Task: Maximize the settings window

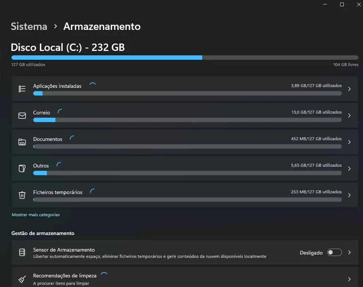Action: (x=342, y=4)
